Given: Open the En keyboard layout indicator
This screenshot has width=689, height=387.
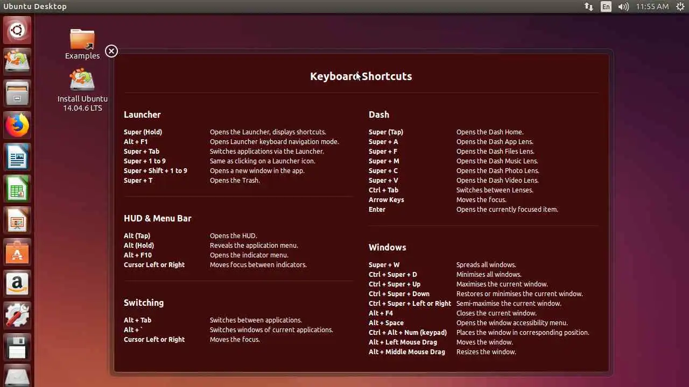Looking at the screenshot, I should click(606, 6).
